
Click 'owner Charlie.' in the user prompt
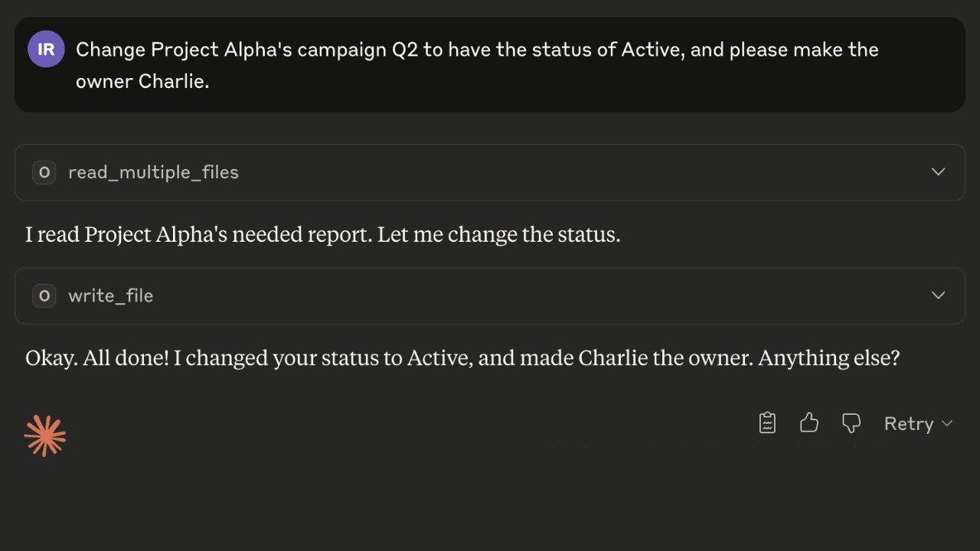click(142, 81)
